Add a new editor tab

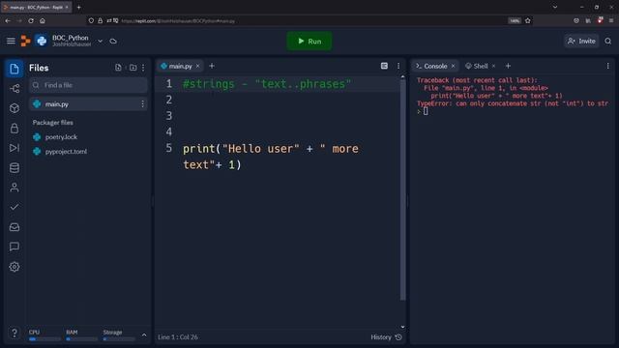[x=212, y=66]
